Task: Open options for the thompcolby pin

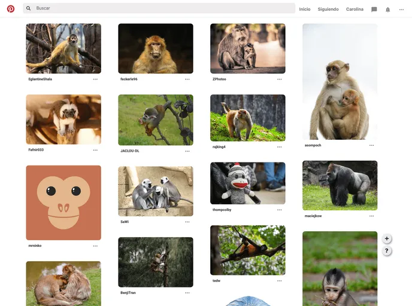Action: pos(279,210)
